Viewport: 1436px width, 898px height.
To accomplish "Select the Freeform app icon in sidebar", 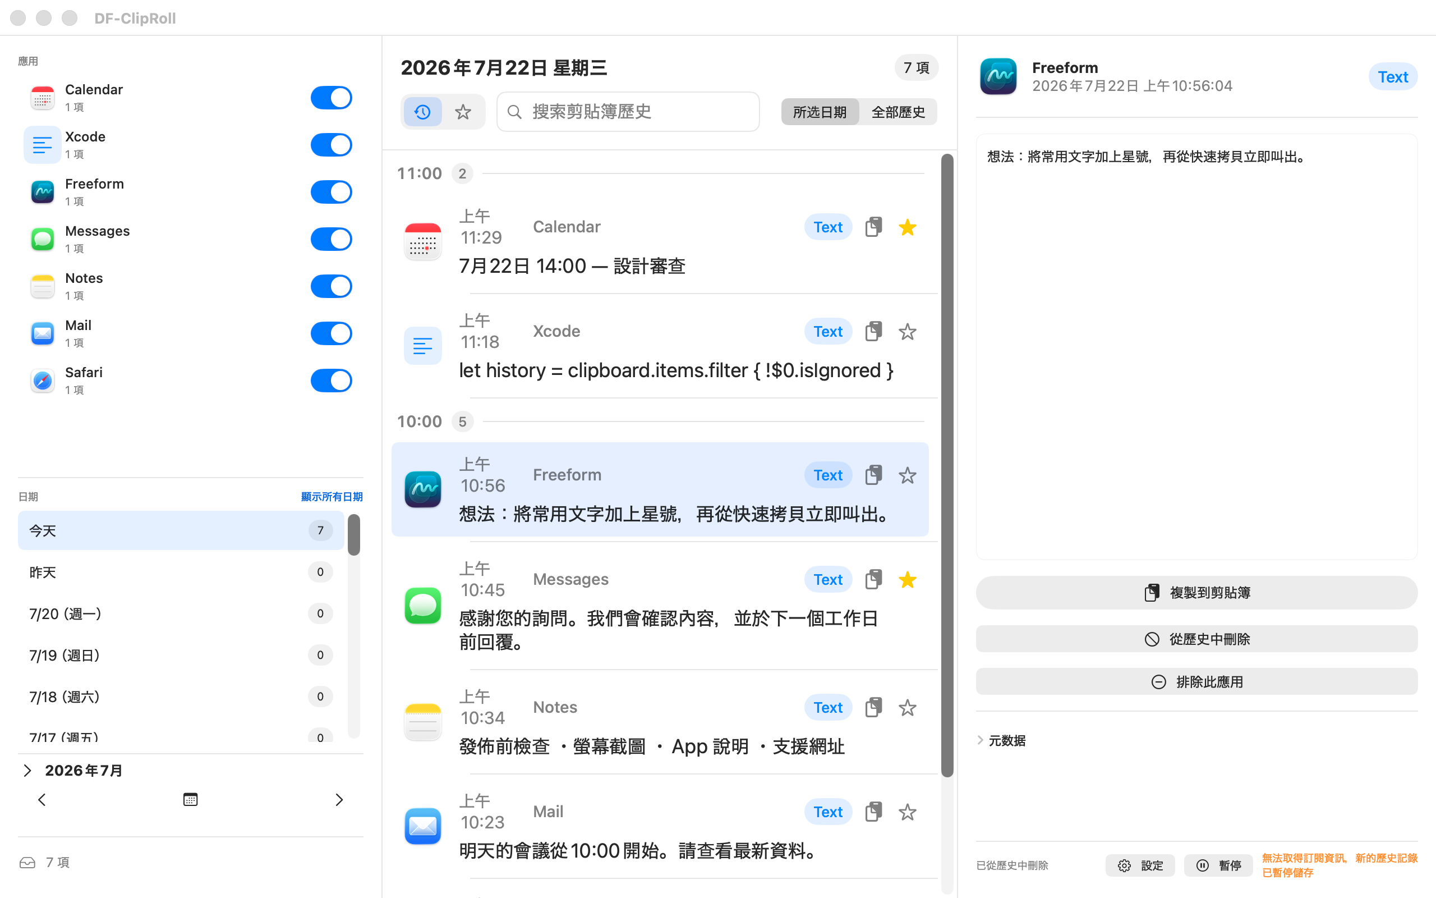I will click(42, 192).
